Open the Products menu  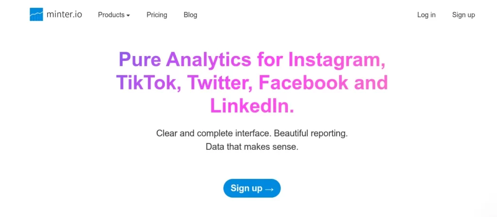[x=114, y=15]
